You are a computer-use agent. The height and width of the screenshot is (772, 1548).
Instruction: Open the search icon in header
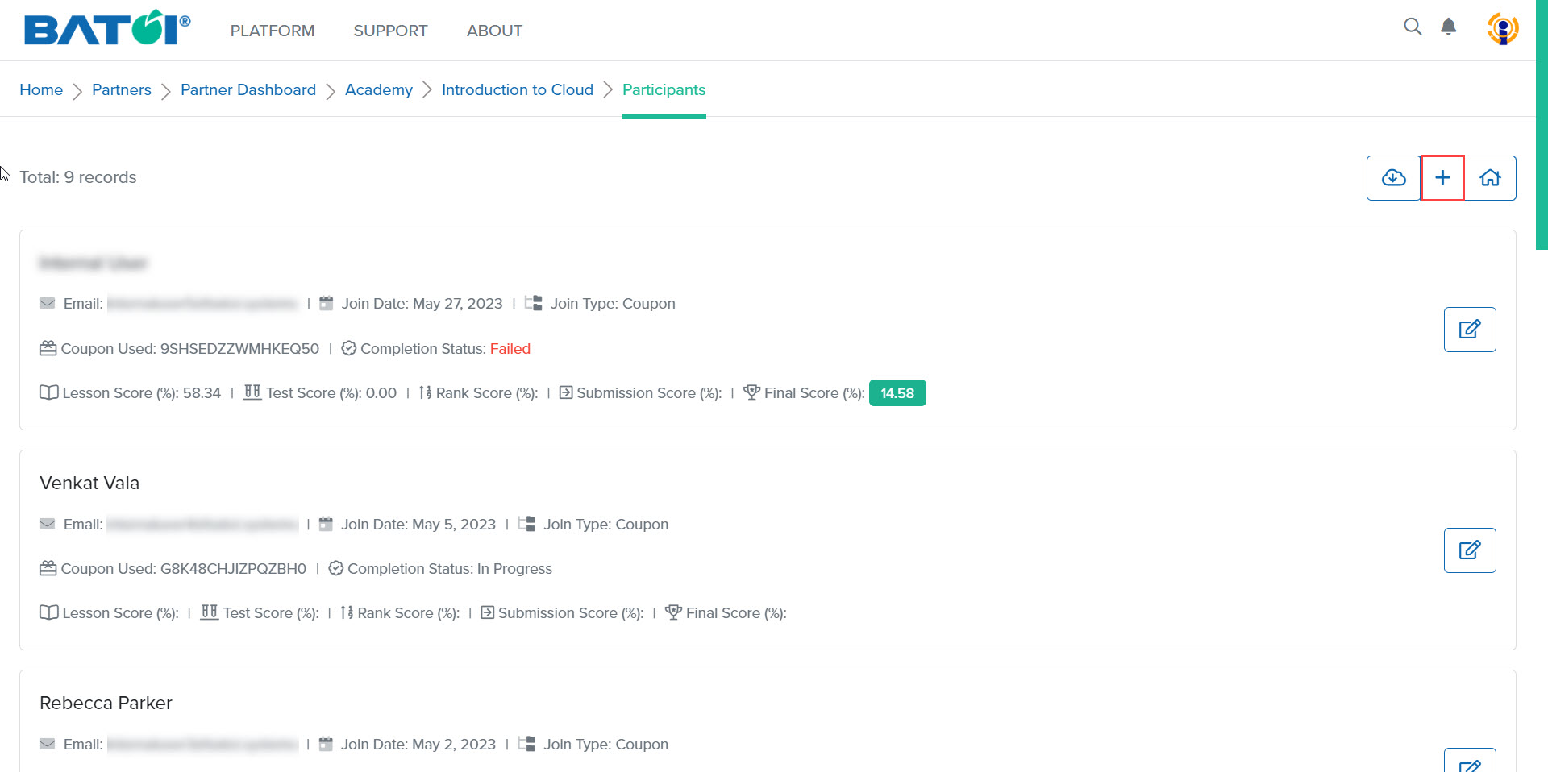point(1413,27)
